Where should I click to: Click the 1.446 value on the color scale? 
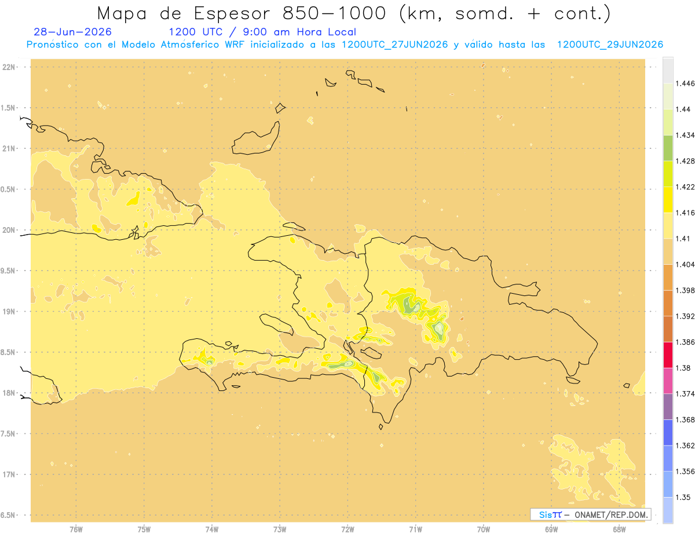[x=686, y=83]
